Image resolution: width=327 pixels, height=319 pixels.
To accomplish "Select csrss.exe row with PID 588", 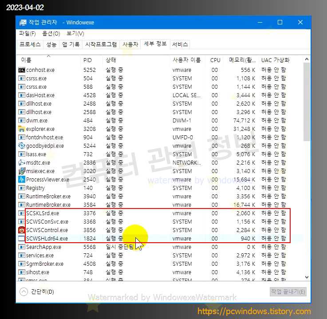I will coord(160,87).
